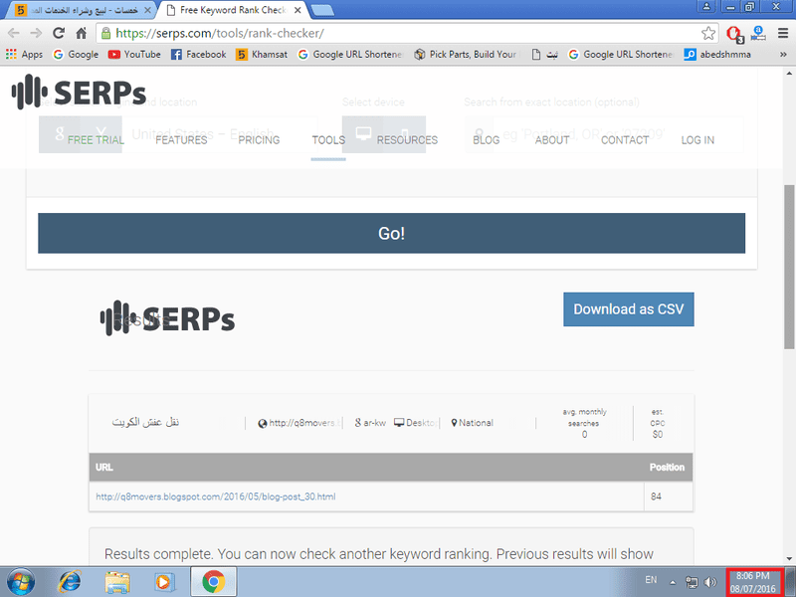This screenshot has height=597, width=796.
Task: Open Windows Explorer folder from the taskbar
Action: pyautogui.click(x=117, y=582)
